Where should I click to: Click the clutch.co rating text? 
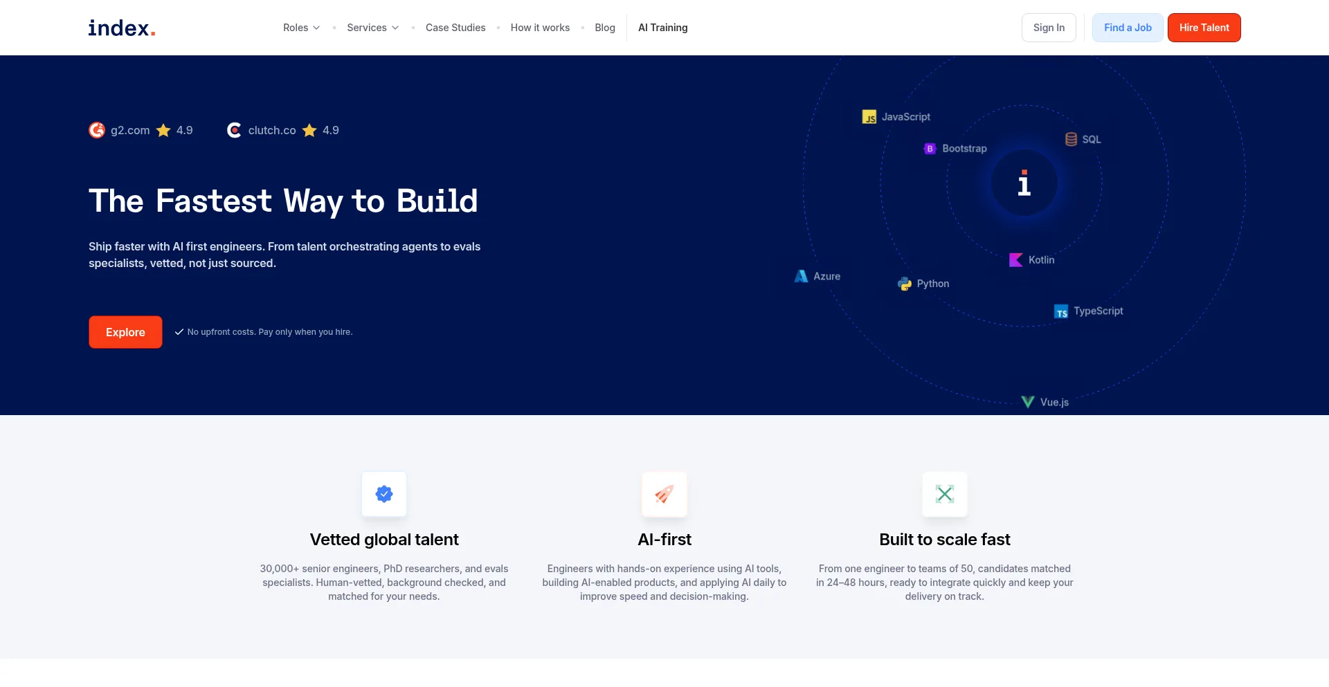[272, 130]
